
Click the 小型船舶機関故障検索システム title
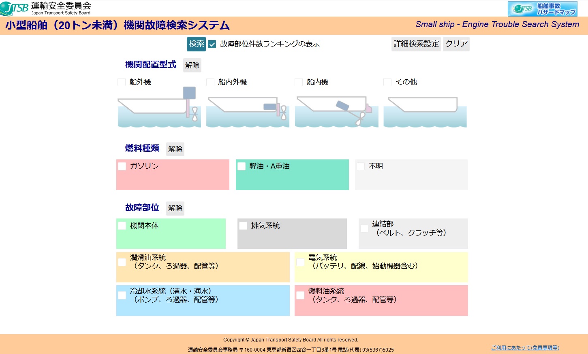[x=118, y=25]
